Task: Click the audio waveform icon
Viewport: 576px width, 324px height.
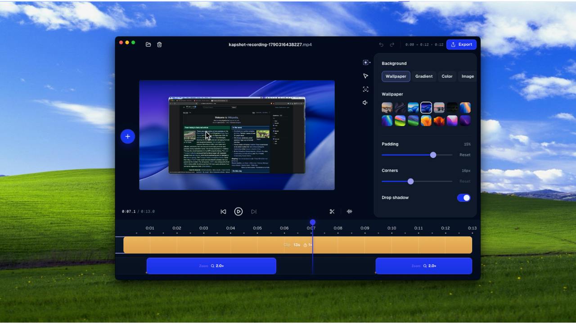Action: 349,211
